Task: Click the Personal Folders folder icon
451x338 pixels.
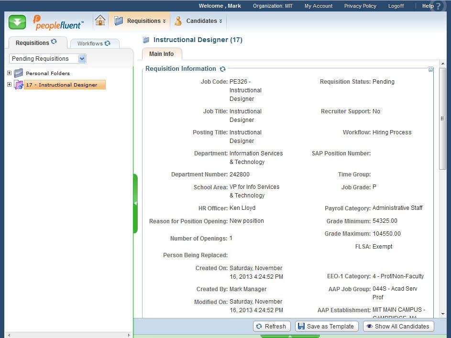Action: pyautogui.click(x=19, y=73)
